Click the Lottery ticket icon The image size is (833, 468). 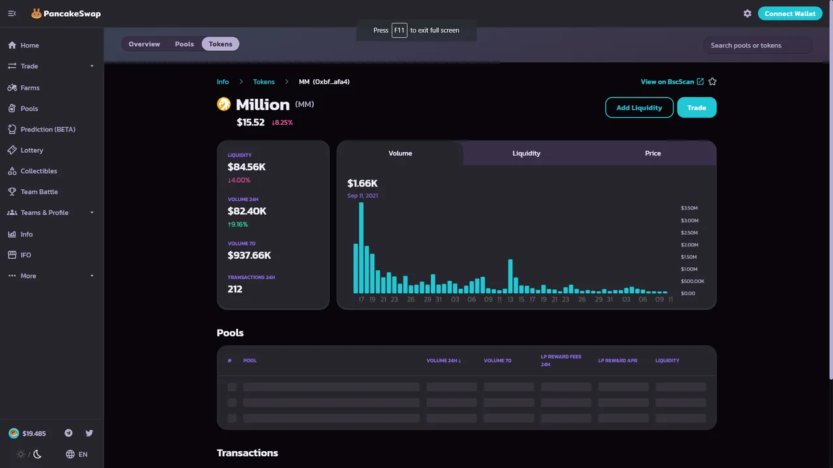coord(12,150)
